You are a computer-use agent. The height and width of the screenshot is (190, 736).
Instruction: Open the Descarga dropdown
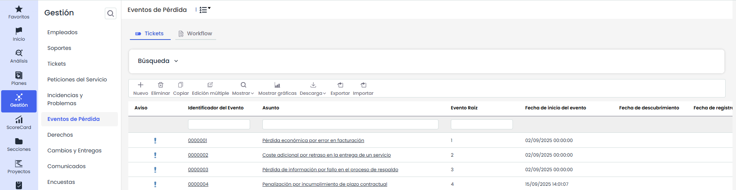313,88
